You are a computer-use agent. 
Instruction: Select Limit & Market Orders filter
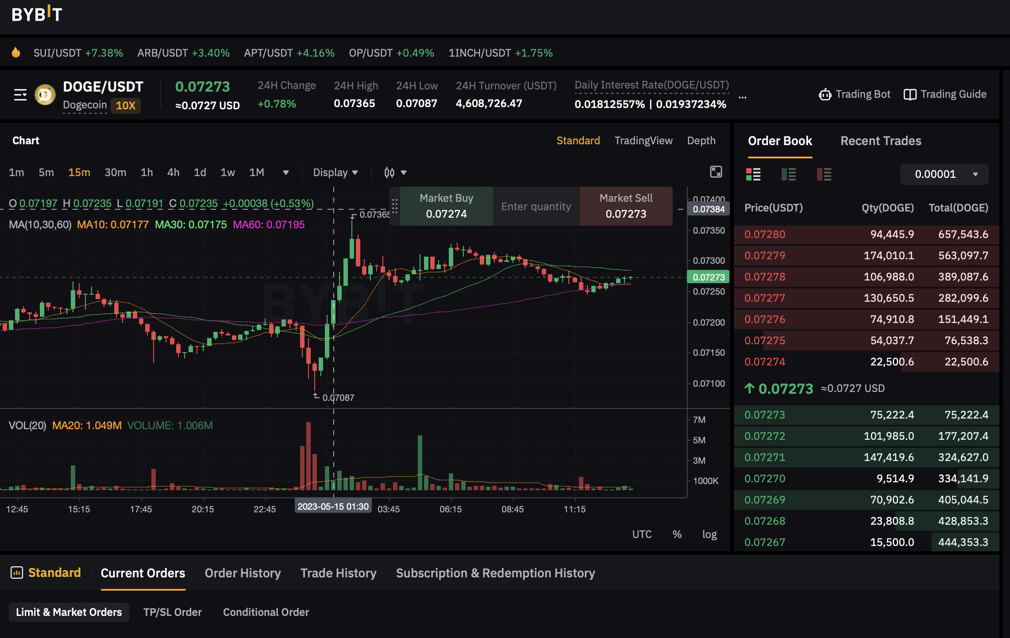click(69, 612)
